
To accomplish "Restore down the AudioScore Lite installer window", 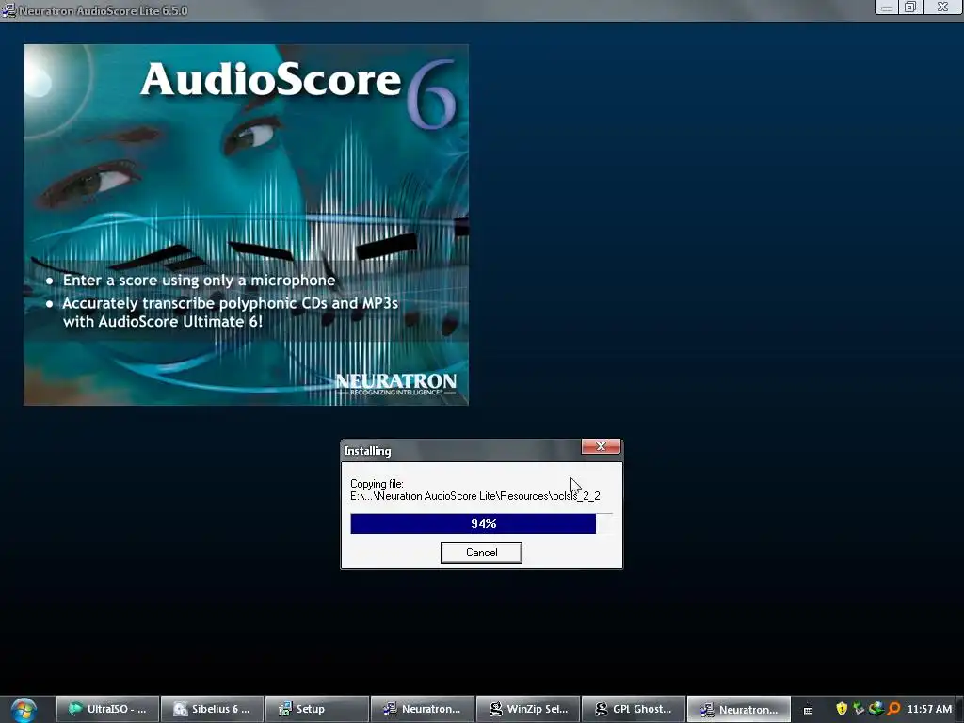I will [x=910, y=8].
